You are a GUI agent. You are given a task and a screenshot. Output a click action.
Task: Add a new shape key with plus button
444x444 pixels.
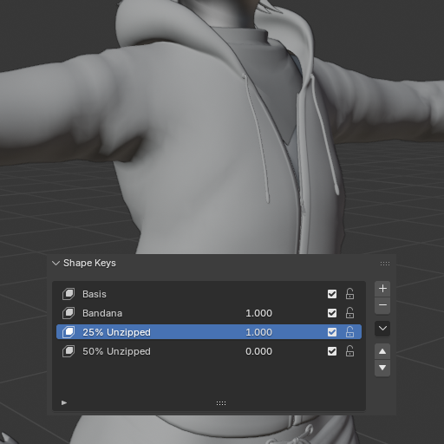click(382, 289)
